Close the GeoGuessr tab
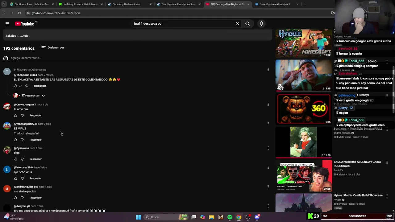The width and height of the screenshot is (395, 222). coord(53,4)
